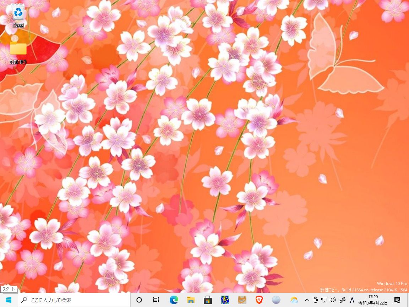Open the grinning face app in taskbar

point(242,300)
